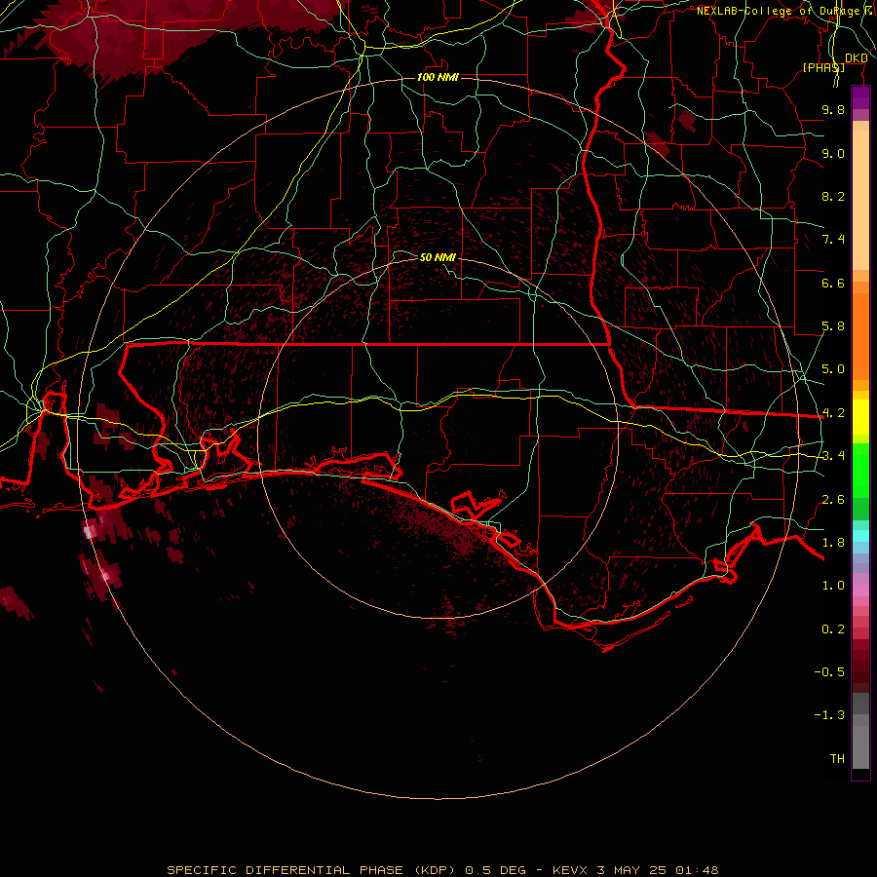
Task: Click the 1.0 value on the scale
Action: tap(833, 586)
